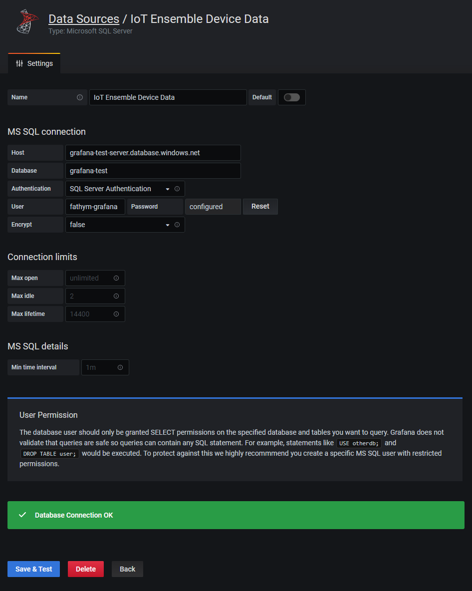Click the Back button
This screenshot has height=591, width=472.
(127, 569)
